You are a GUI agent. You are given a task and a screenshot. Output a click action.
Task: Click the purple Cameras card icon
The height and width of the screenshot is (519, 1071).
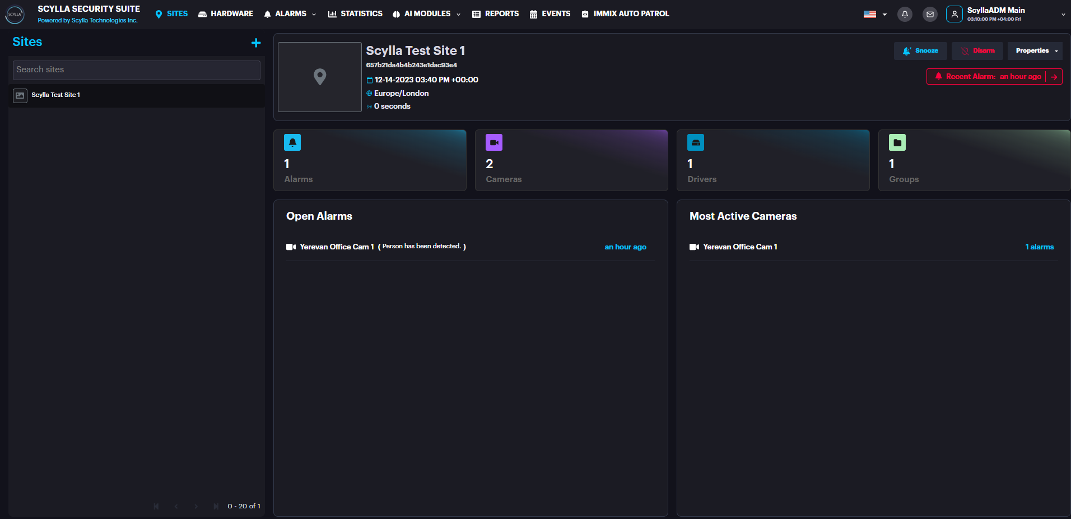tap(493, 143)
